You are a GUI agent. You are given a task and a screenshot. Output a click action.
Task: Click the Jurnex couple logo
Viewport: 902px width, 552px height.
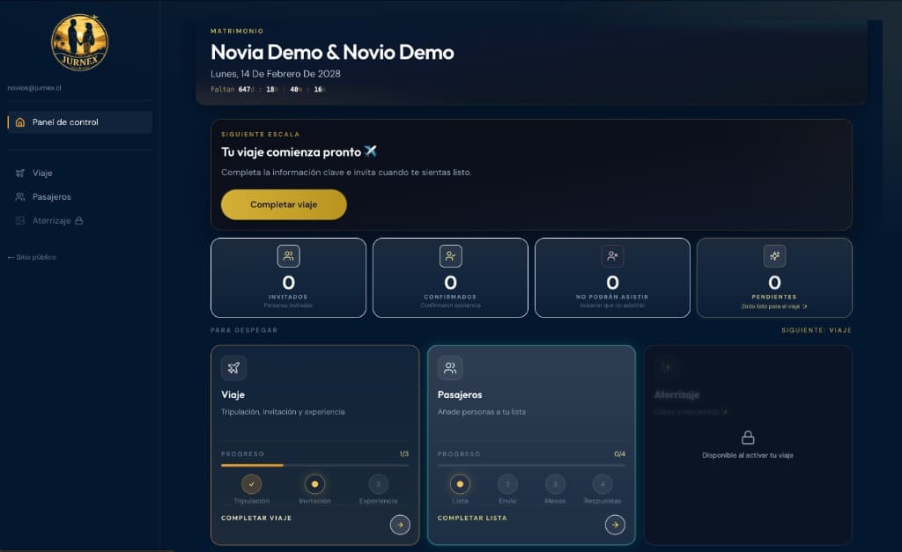point(79,42)
